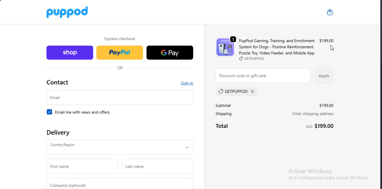The width and height of the screenshot is (382, 189).
Task: Focus the Email input field
Action: click(120, 97)
